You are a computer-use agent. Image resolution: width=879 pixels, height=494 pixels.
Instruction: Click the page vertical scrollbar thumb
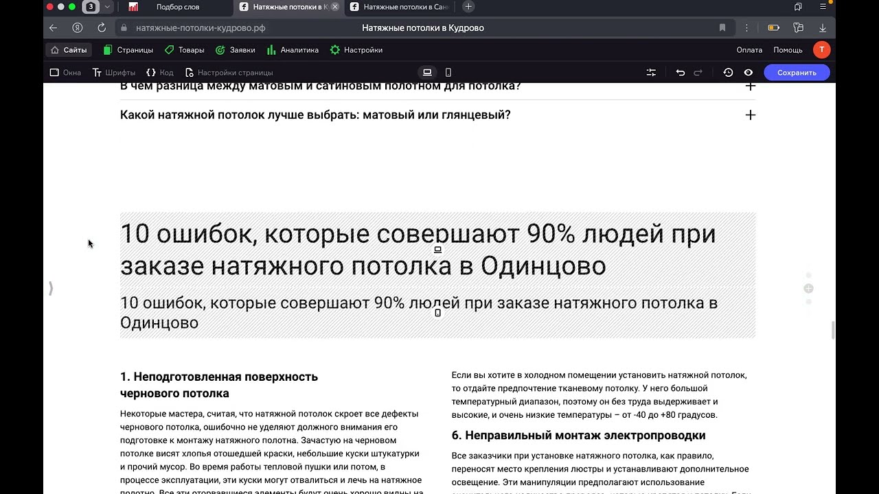point(833,330)
